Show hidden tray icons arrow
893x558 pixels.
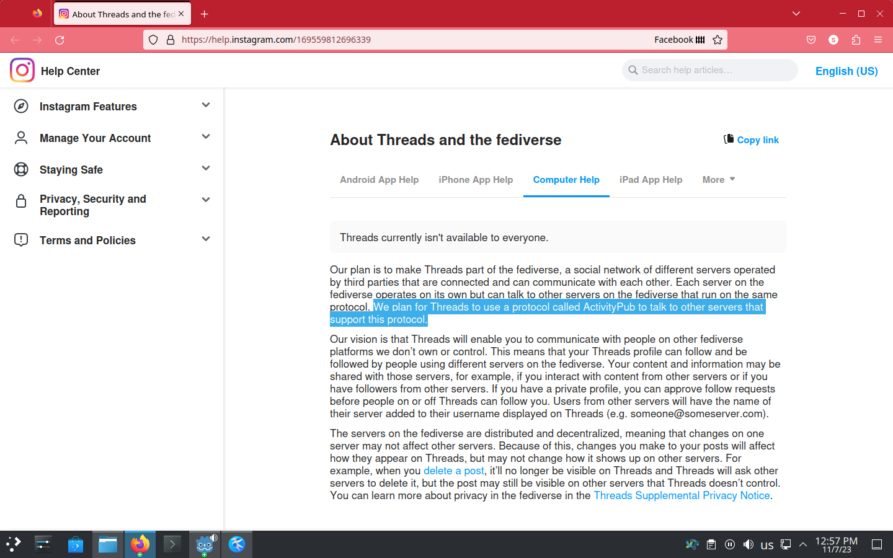pos(803,544)
